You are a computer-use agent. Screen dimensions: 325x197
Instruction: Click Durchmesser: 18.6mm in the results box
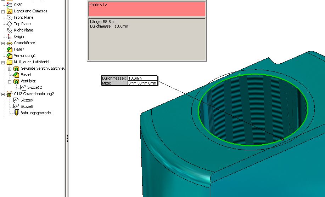pos(109,26)
